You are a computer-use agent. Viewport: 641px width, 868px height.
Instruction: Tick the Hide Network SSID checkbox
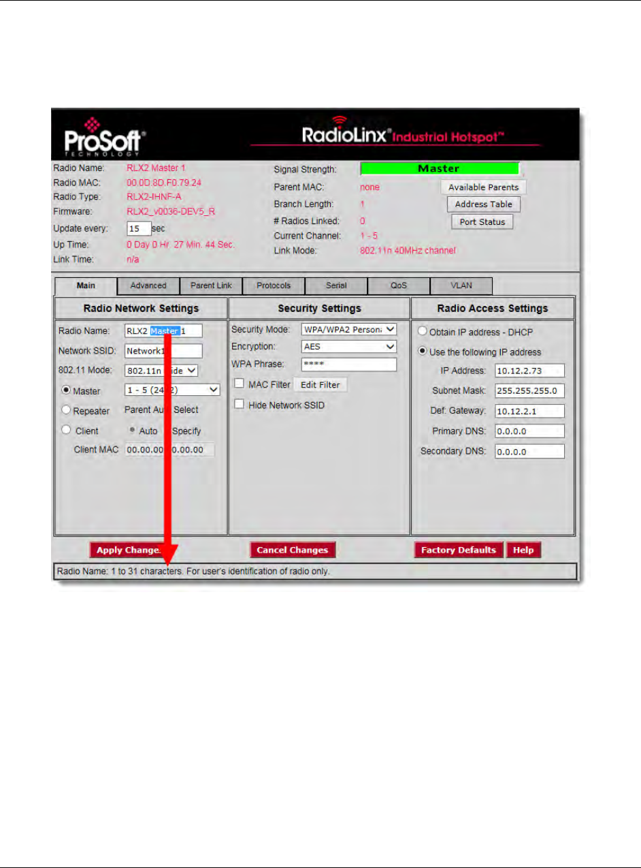pyautogui.click(x=239, y=404)
